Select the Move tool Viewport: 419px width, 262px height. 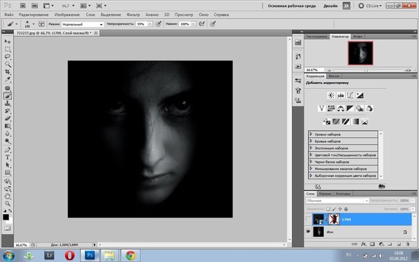pyautogui.click(x=8, y=42)
